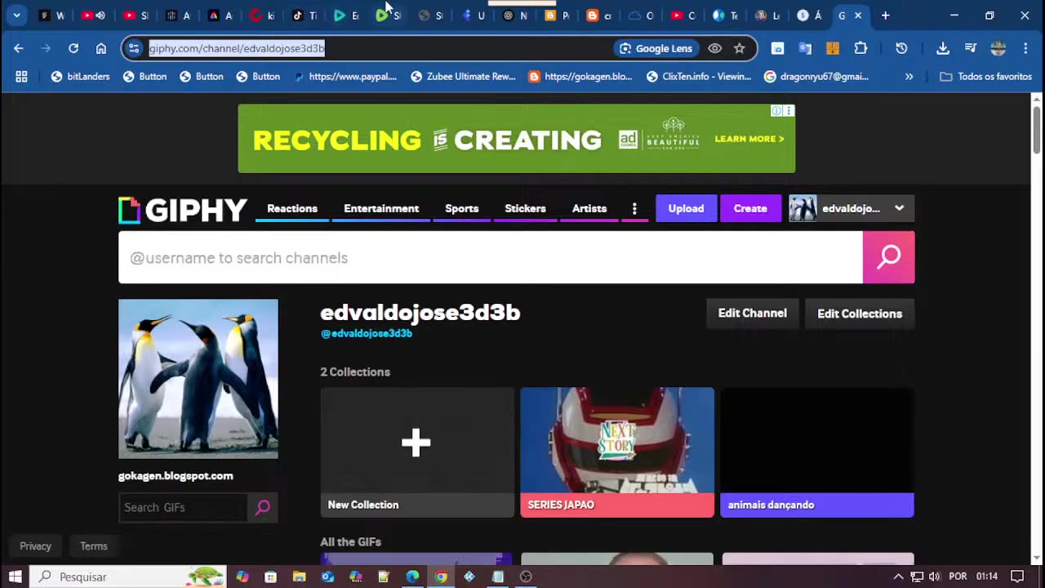Click the Search GIFs input field
1045x588 pixels.
[x=183, y=507]
